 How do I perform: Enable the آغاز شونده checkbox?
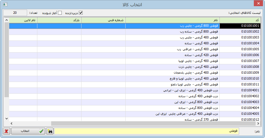coord(60,13)
